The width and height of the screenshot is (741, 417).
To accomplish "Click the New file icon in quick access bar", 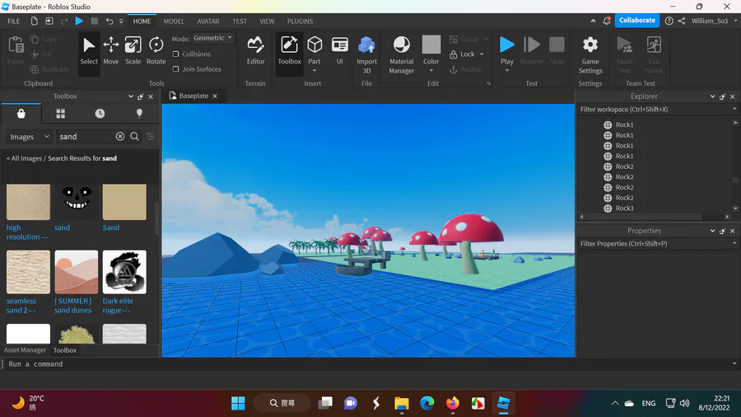I will (34, 21).
